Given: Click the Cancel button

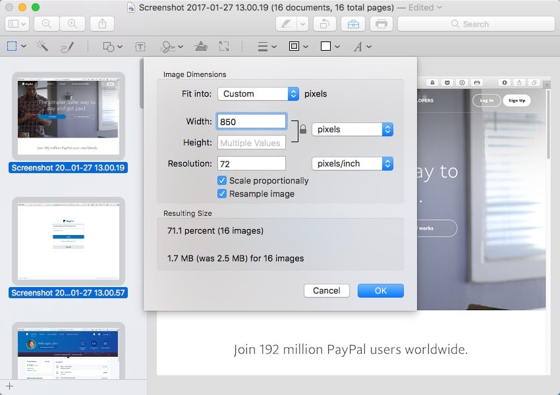Looking at the screenshot, I should [326, 290].
